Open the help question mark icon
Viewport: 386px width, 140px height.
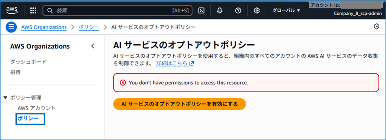pos(238,10)
